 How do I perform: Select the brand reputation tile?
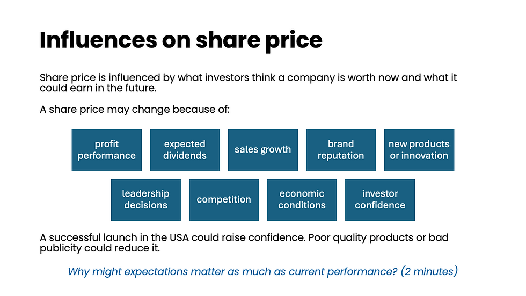tap(341, 150)
